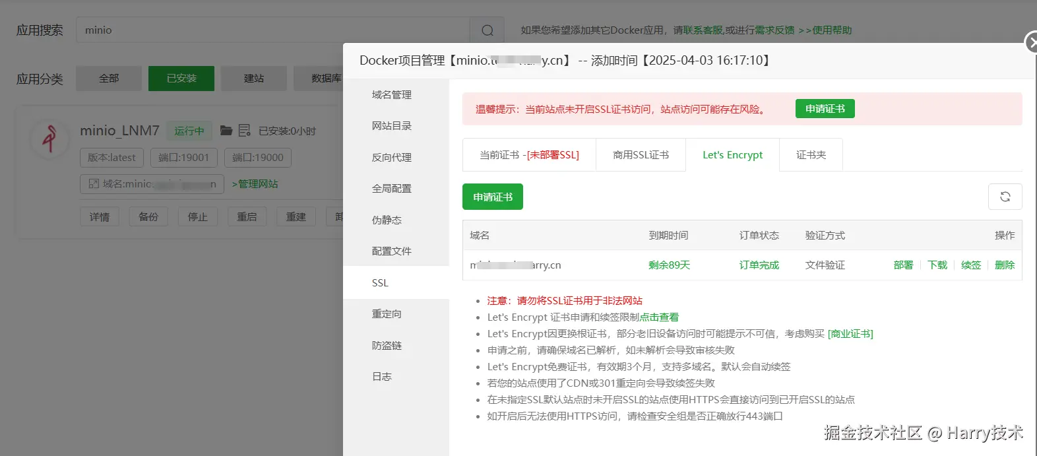Click 到期时间 column header
The image size is (1037, 456).
point(668,236)
